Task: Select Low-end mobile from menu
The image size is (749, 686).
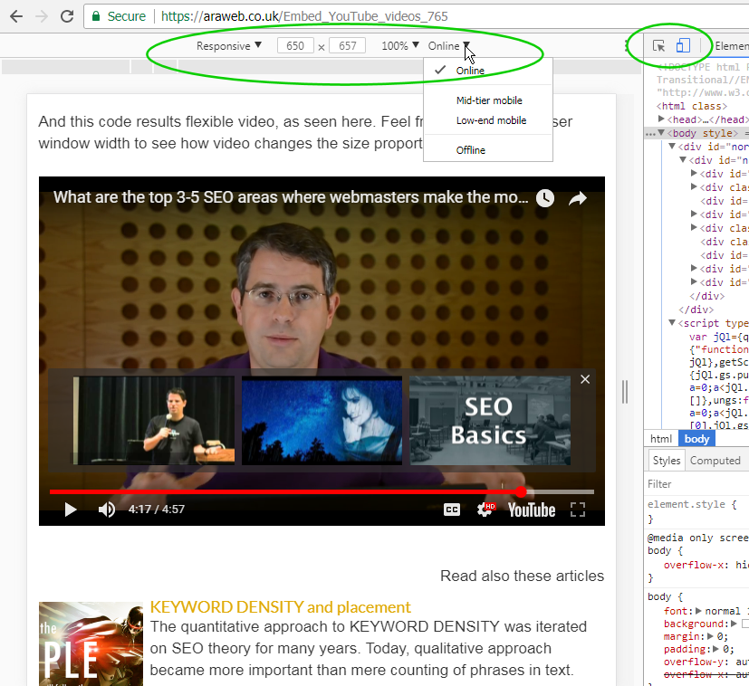Action: (491, 120)
